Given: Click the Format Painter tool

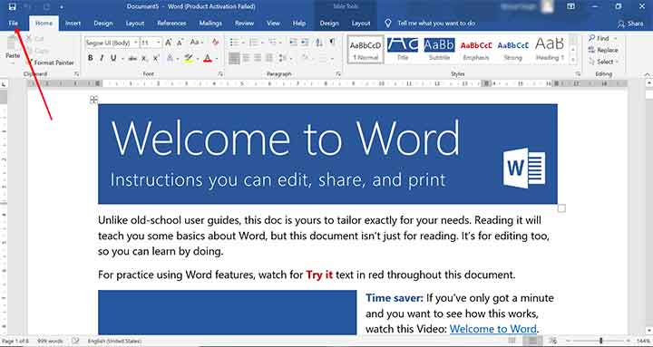Looking at the screenshot, I should click(50, 63).
